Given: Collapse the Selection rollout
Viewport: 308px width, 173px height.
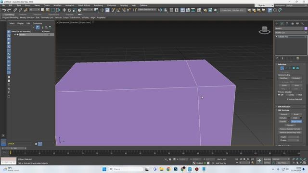Looking at the screenshot, I should coord(282,64).
